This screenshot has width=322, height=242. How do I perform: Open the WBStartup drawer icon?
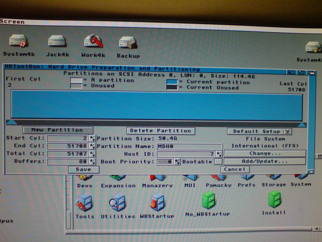tap(157, 203)
